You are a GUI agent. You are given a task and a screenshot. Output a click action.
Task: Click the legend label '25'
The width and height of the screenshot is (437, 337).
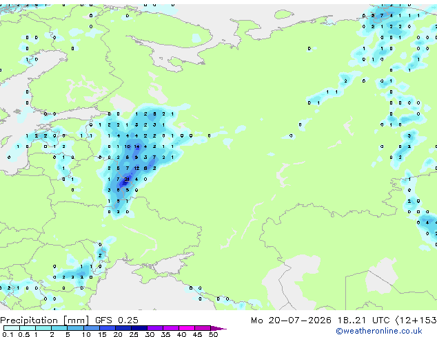pyautogui.click(x=134, y=334)
